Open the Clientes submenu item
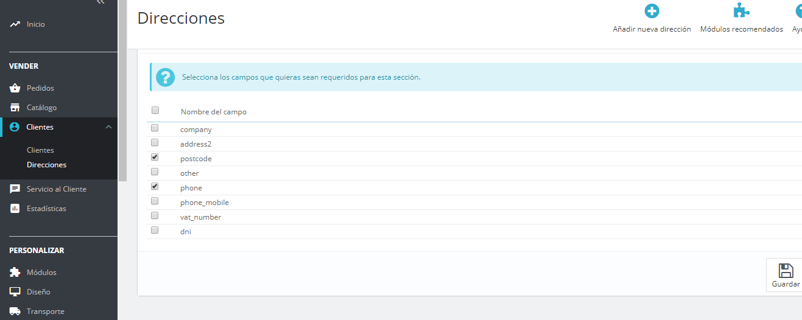 (40, 150)
